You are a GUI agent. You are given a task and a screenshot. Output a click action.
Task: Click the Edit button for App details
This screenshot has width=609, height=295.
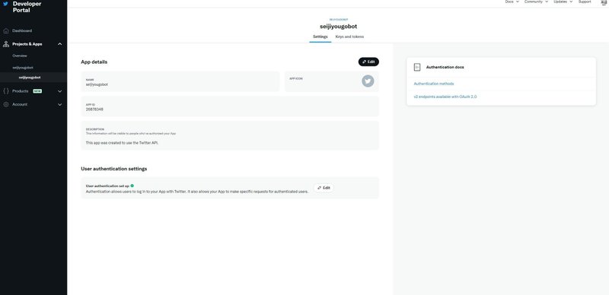pyautogui.click(x=368, y=62)
